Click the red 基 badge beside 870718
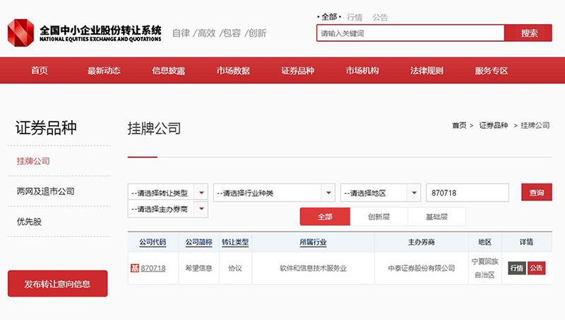Image resolution: width=565 pixels, height=320 pixels. click(134, 268)
